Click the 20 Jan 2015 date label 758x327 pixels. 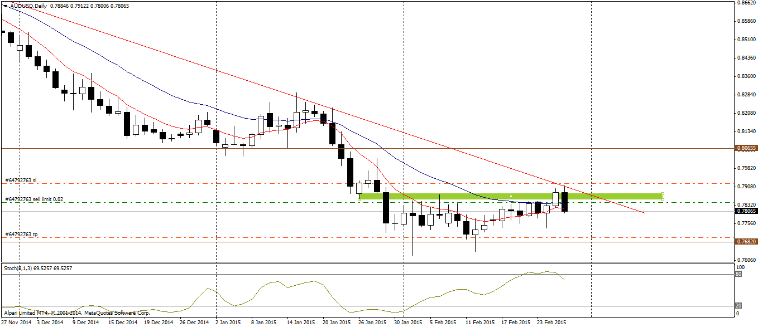[x=336, y=322]
